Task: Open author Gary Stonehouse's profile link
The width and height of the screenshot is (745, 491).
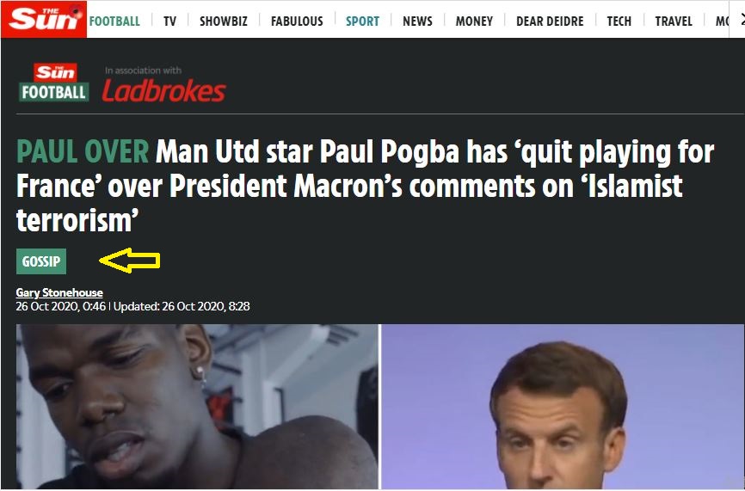Action: 59,292
